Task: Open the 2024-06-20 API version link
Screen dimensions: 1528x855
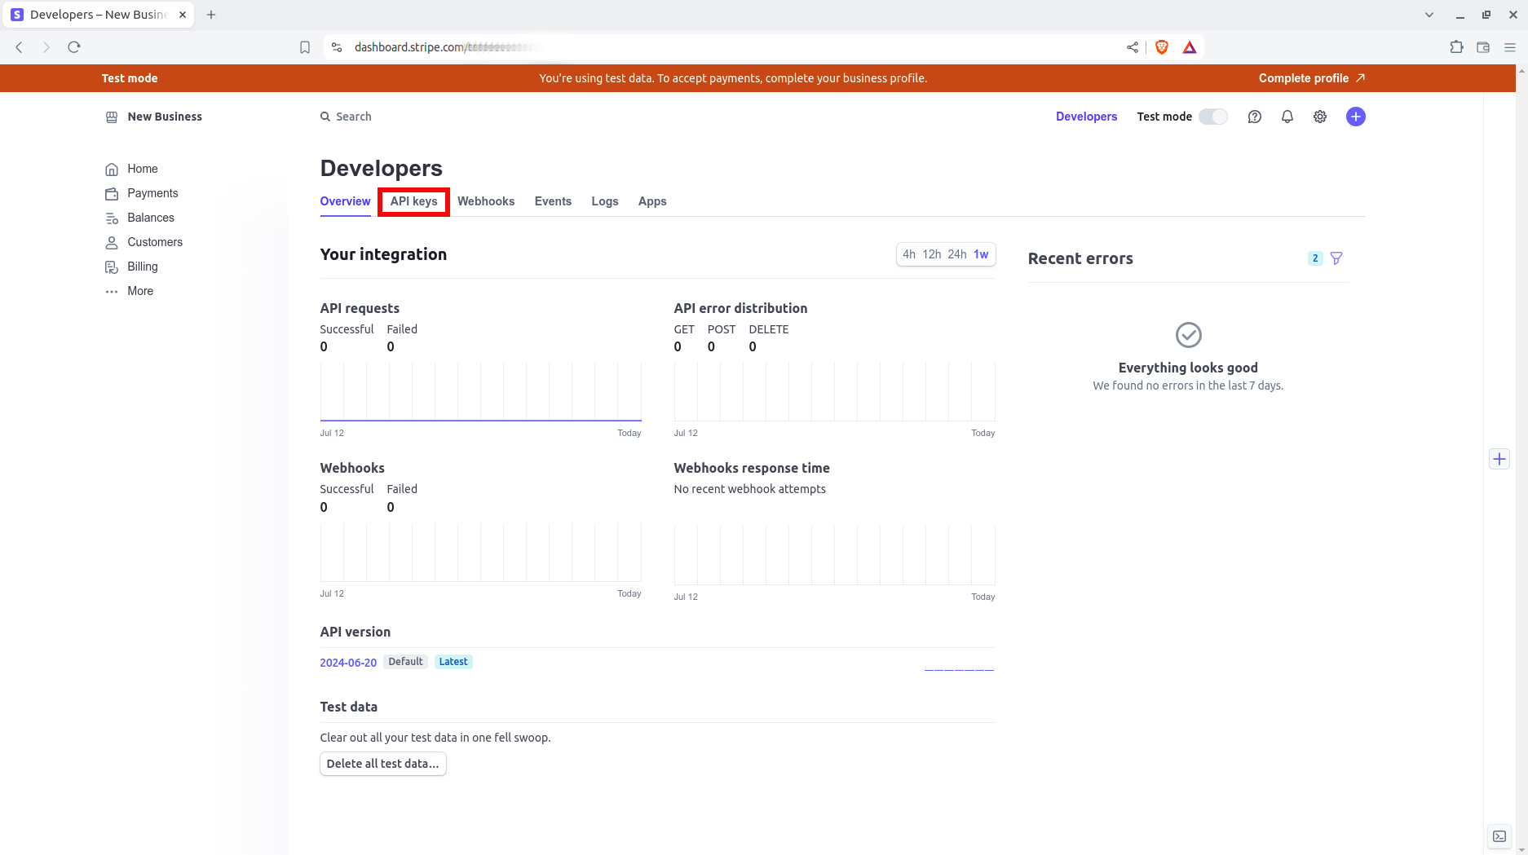Action: tap(348, 663)
